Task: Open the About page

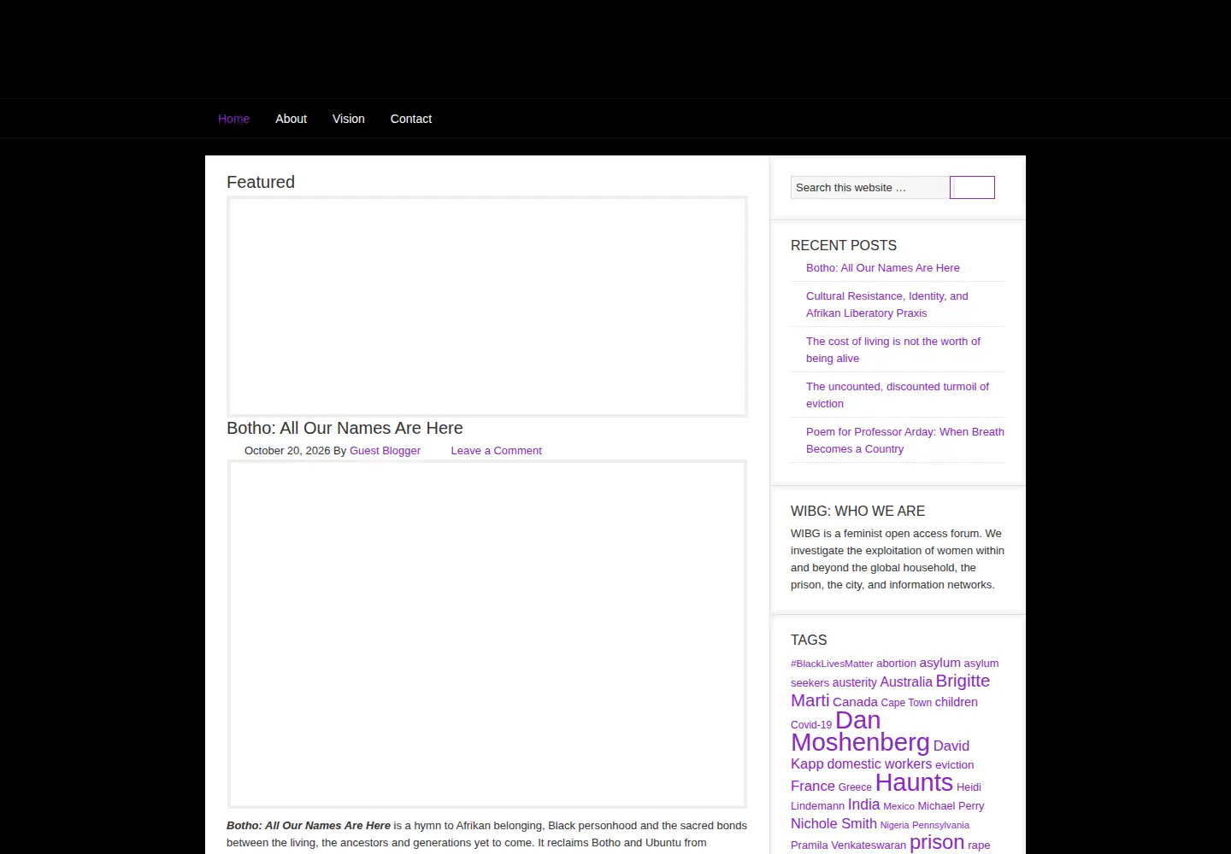Action: coord(291,119)
